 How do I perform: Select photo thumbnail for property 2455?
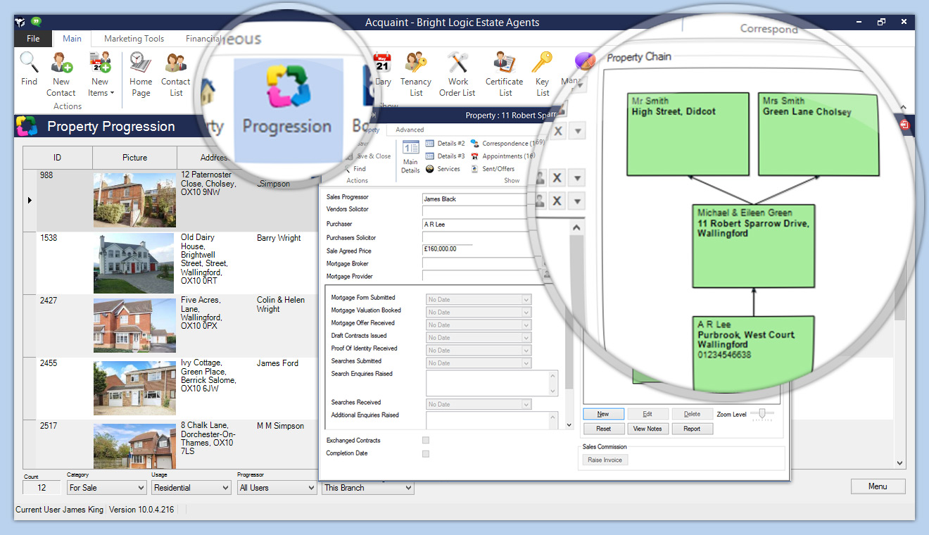tap(134, 388)
